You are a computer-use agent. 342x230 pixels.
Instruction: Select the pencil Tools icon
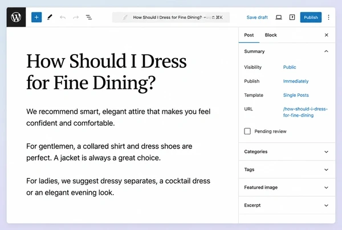click(50, 17)
